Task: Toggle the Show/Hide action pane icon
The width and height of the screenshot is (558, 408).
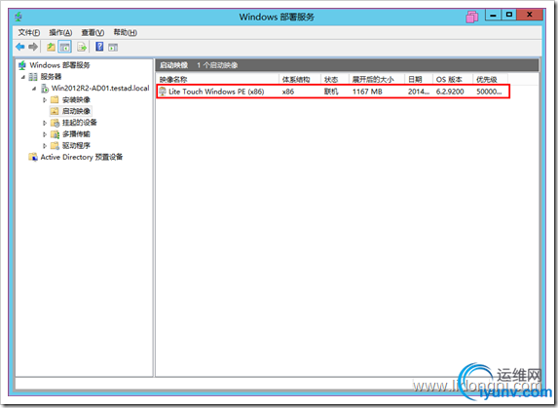Action: coord(113,47)
